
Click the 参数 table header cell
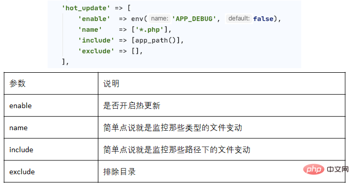point(51,84)
